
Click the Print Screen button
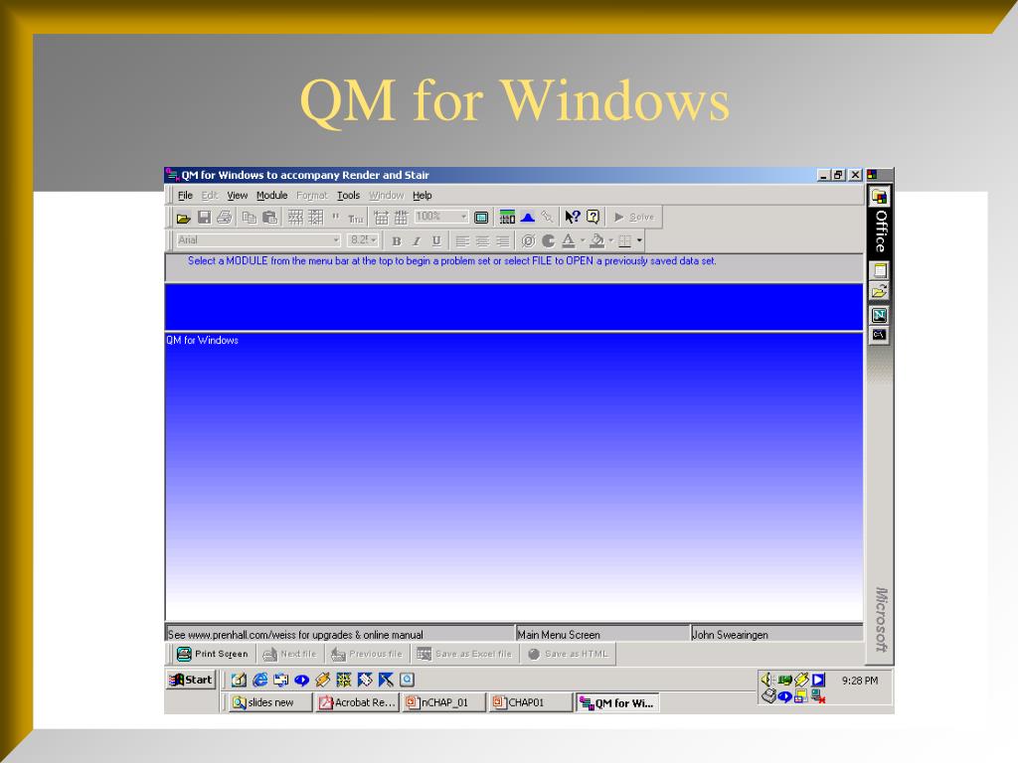pos(213,654)
